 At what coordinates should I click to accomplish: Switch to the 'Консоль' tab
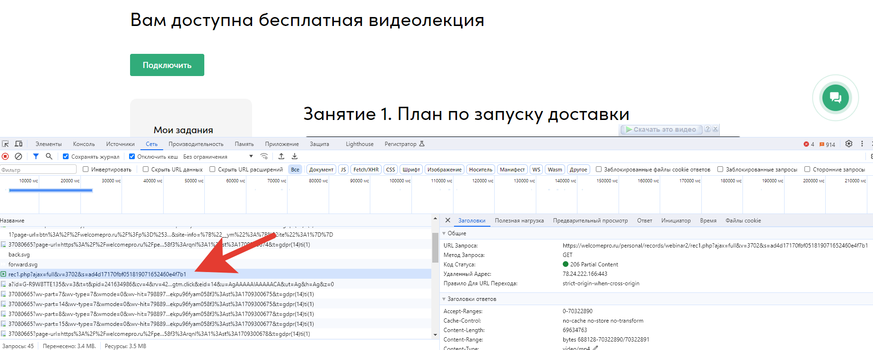click(x=84, y=144)
